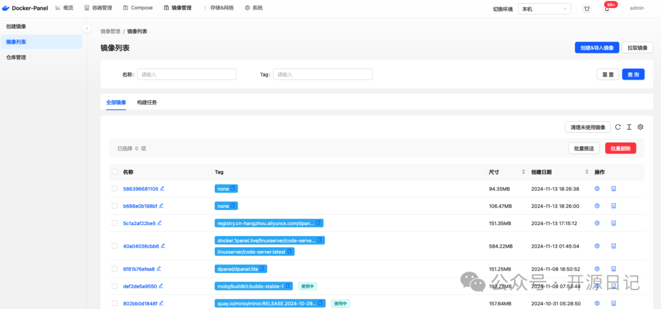Click copy icon on dpanel/dpanel:lite tag
The image size is (661, 309).
tap(262, 269)
